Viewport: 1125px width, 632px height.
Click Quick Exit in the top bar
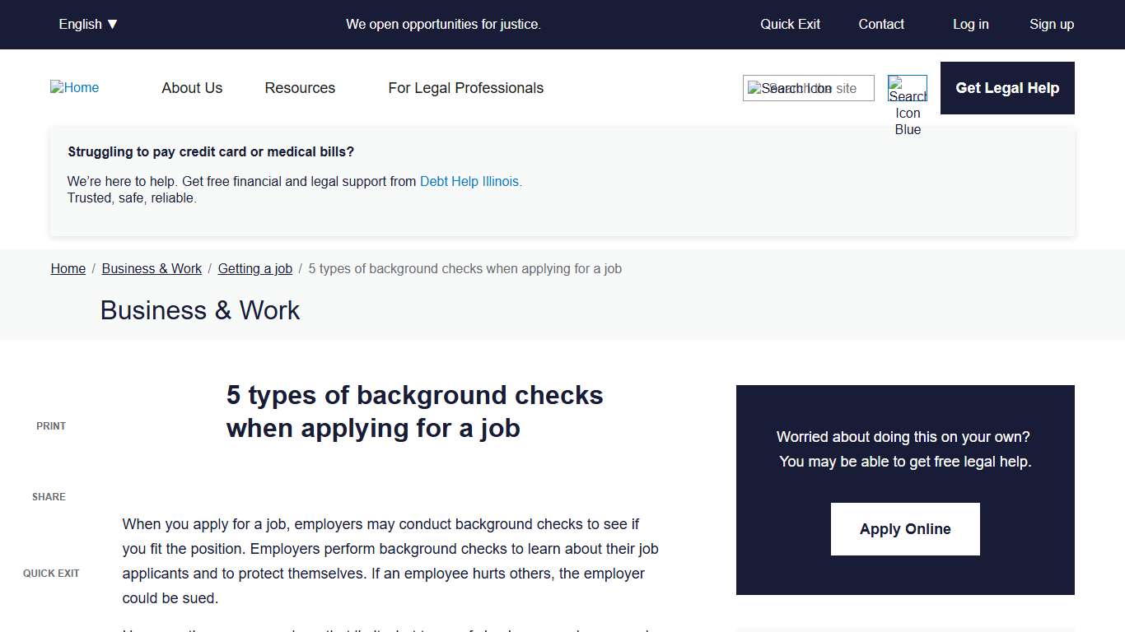(789, 24)
